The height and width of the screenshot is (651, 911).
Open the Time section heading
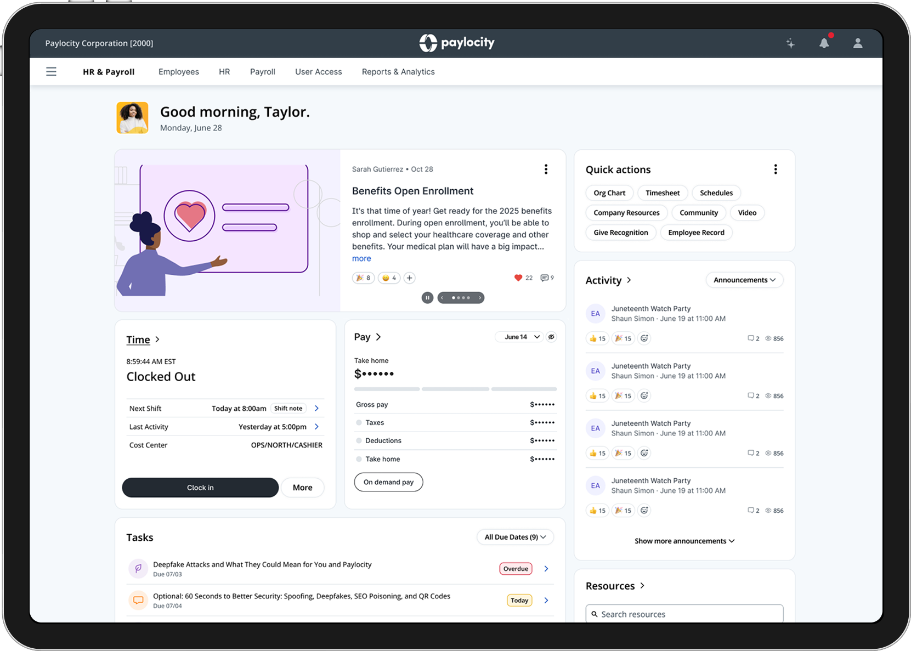(x=143, y=339)
